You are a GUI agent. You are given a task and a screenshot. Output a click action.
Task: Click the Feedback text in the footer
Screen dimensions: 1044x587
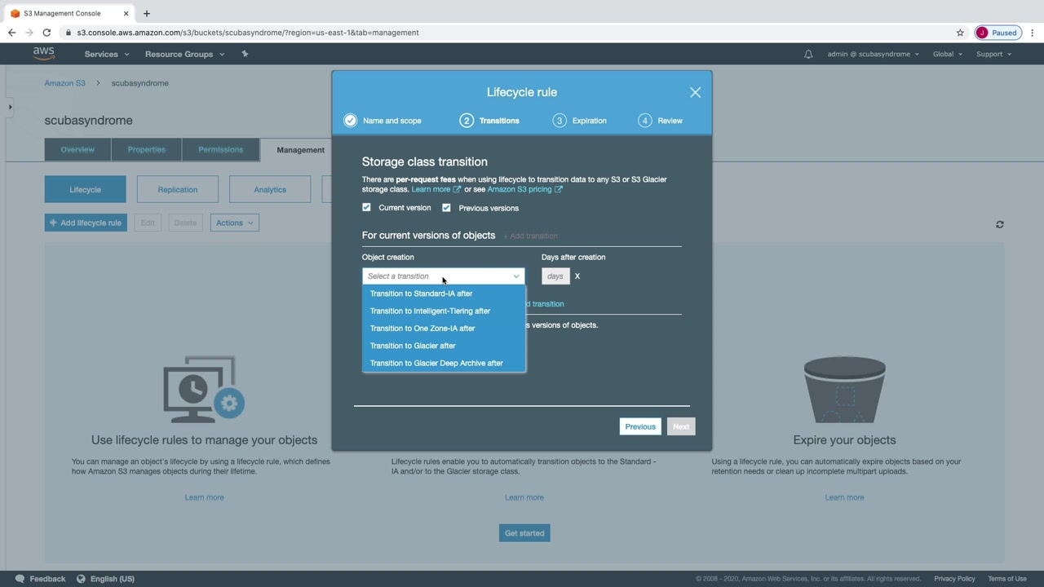pos(47,579)
